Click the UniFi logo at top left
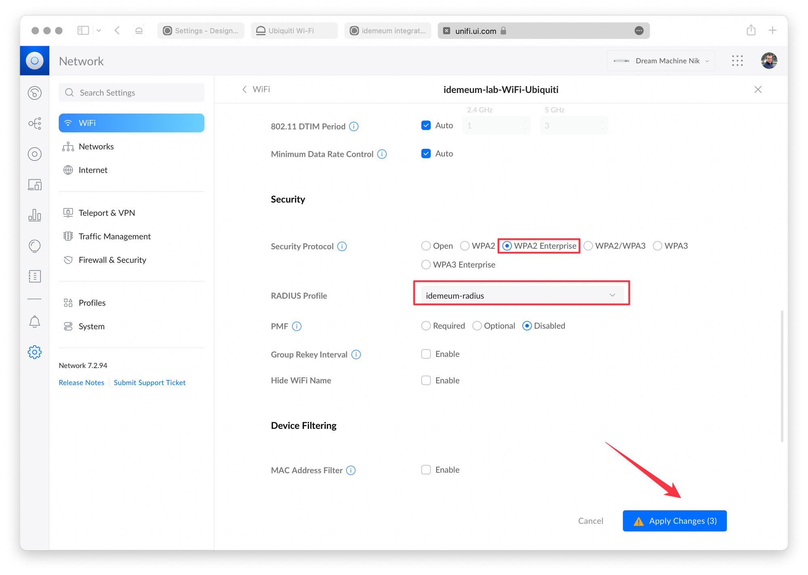Viewport: 808px width, 575px height. 35,61
